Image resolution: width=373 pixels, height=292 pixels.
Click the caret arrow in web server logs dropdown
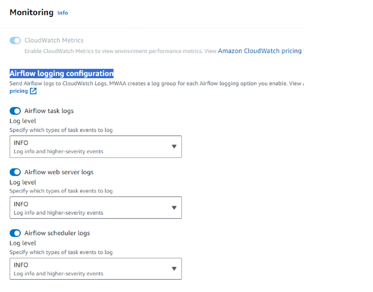pos(174,208)
